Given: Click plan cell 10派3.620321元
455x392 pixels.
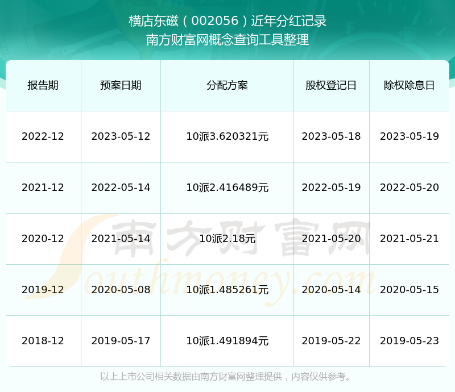Looking at the screenshot, I should point(227,136).
